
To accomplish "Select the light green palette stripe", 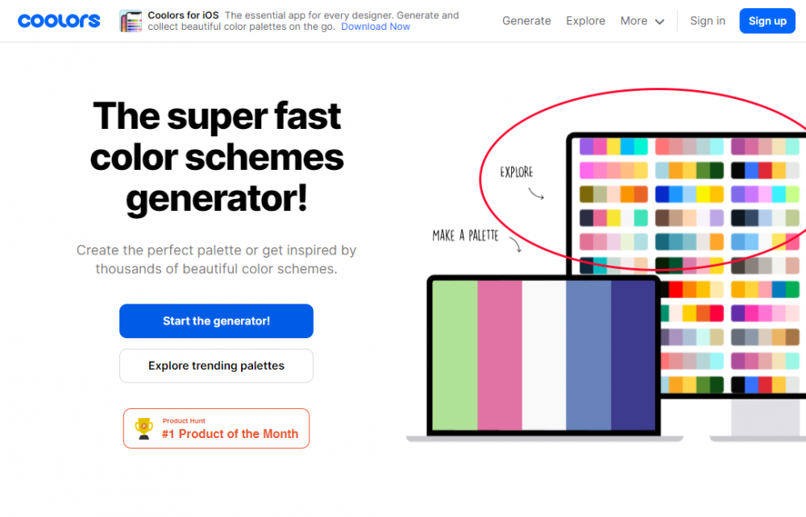I will tap(455, 354).
